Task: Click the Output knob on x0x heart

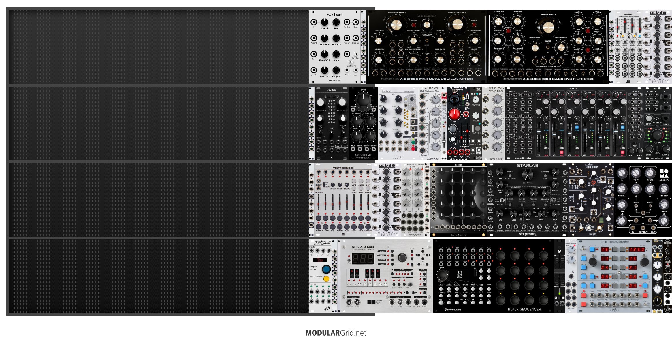Action: 336,70
